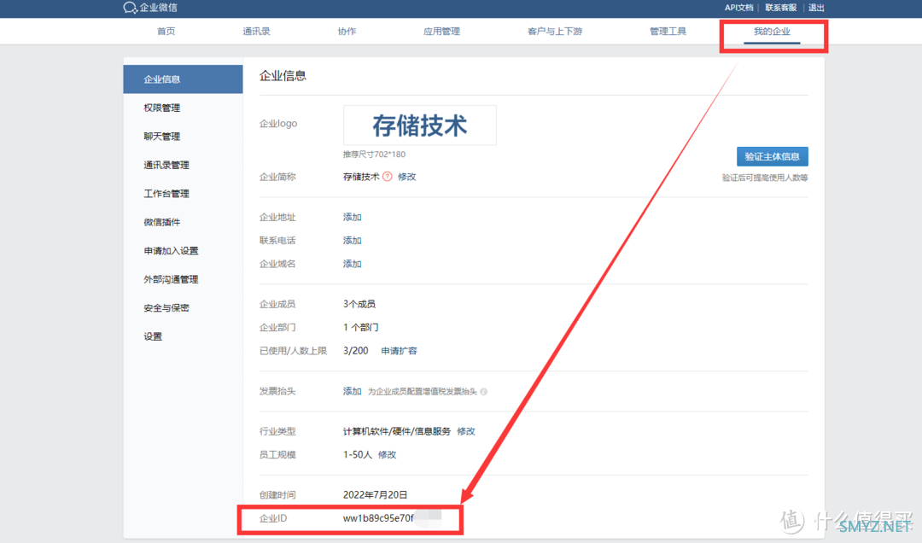Click 退出 to log out
The width and height of the screenshot is (922, 543).
click(x=815, y=8)
